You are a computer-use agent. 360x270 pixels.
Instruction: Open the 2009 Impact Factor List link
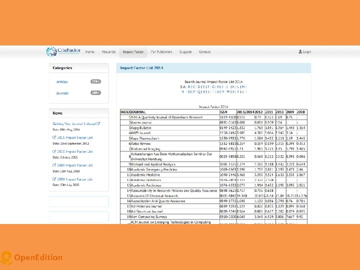pyautogui.click(x=75, y=165)
